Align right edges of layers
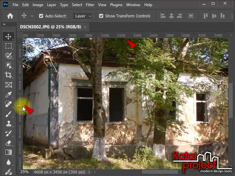Image resolution: width=235 pixels, height=176 pixels. 179,16
